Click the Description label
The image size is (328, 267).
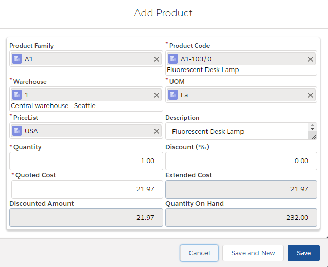182,118
